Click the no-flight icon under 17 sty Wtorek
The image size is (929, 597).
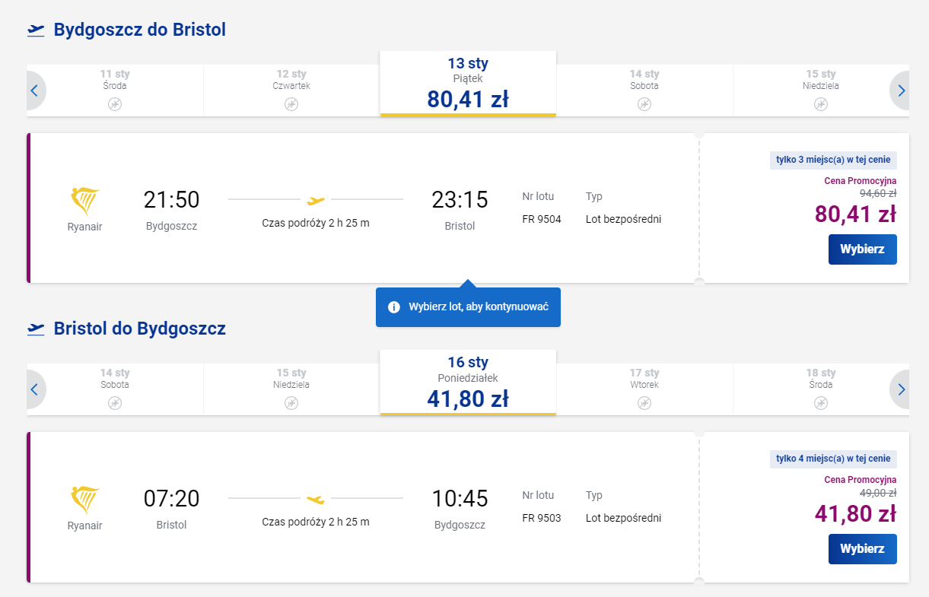[x=644, y=403]
